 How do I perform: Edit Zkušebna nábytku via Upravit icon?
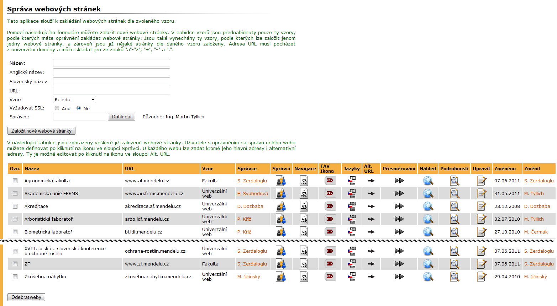[482, 277]
